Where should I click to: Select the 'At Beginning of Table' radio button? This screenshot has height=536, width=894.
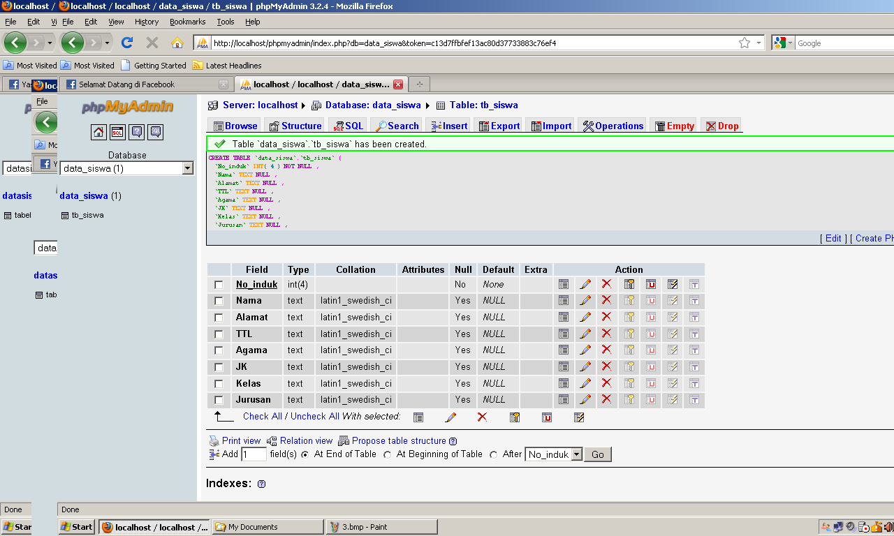[388, 454]
